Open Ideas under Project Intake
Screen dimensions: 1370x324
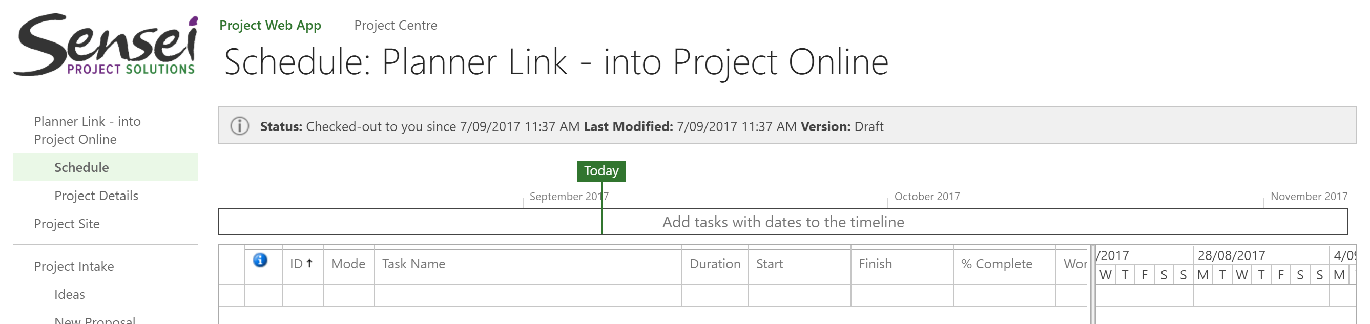(70, 295)
